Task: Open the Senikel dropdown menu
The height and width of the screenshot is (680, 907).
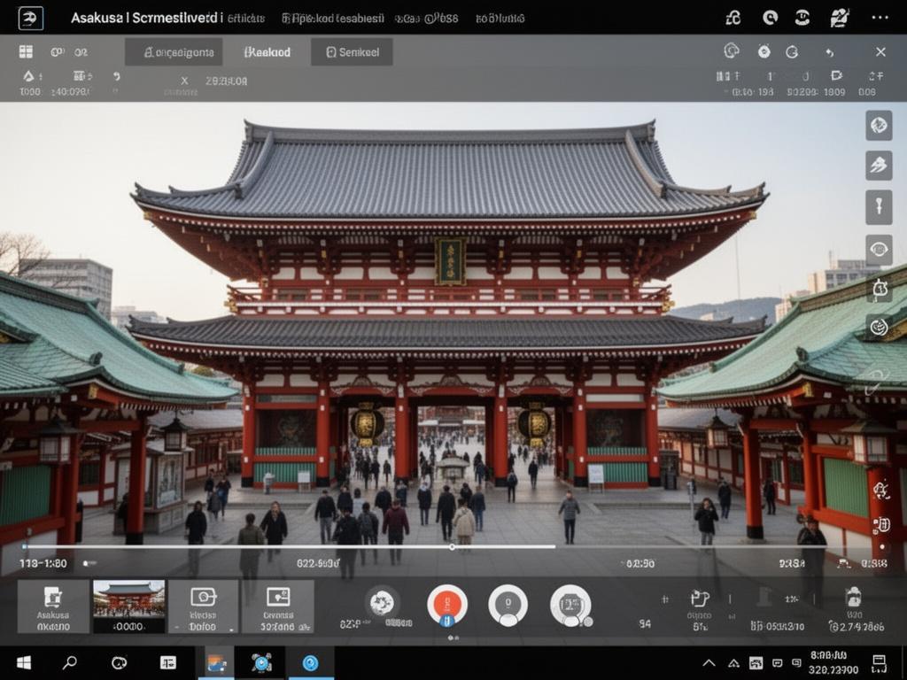Action: click(x=352, y=51)
